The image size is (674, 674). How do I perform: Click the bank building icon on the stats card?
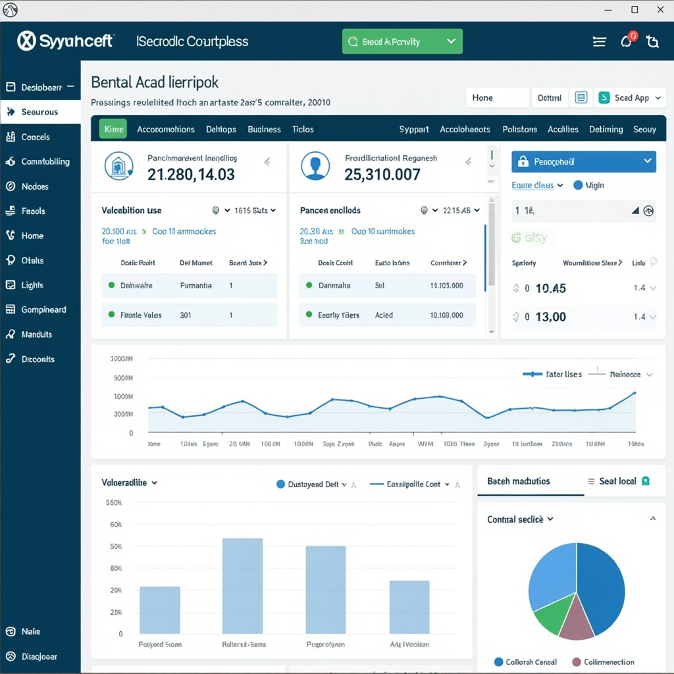click(118, 167)
